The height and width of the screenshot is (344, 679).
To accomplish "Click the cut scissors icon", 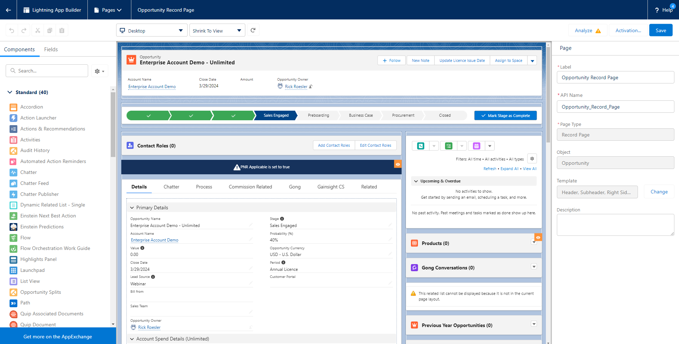I will tap(38, 30).
